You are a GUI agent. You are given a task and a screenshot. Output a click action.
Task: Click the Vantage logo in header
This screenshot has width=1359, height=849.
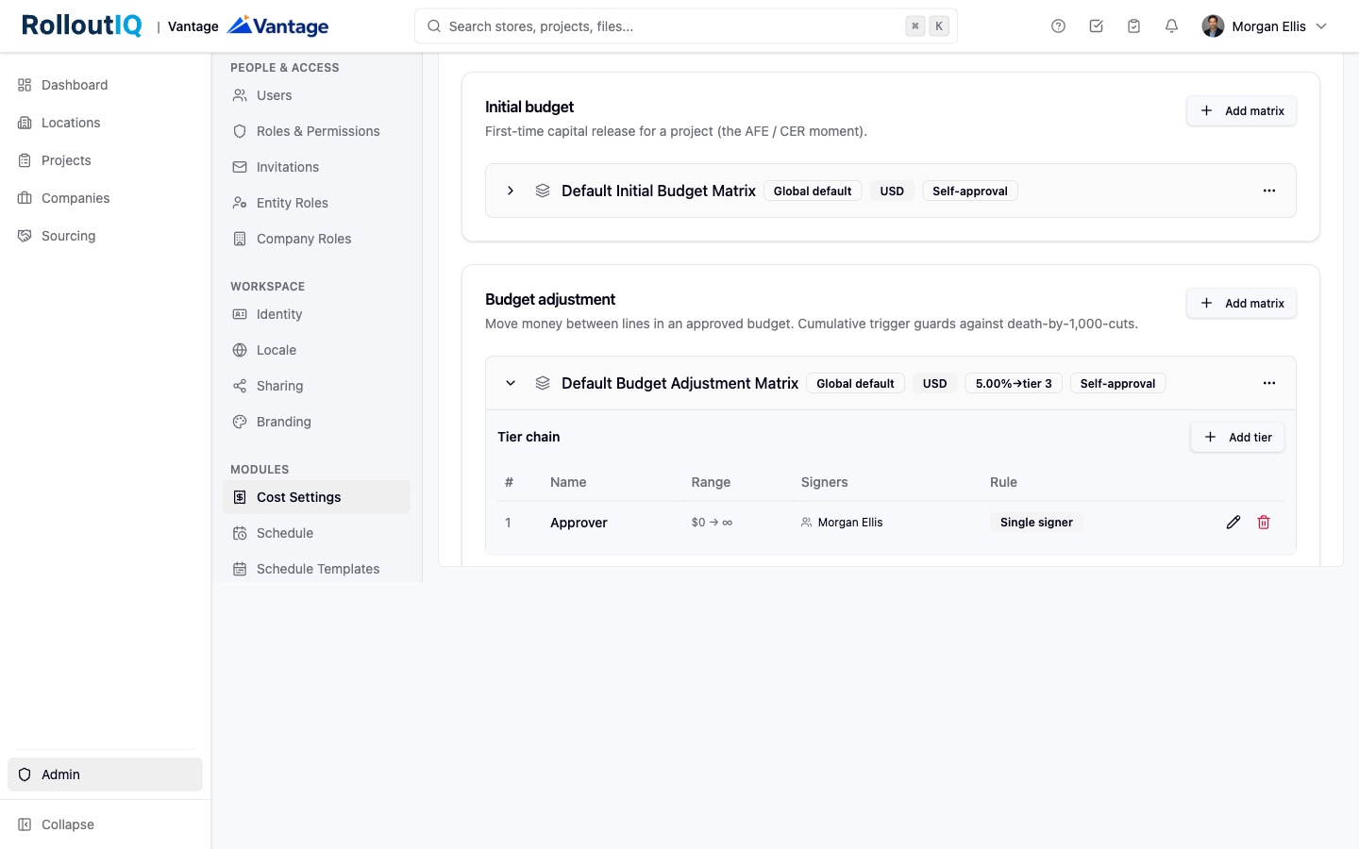pos(278,25)
